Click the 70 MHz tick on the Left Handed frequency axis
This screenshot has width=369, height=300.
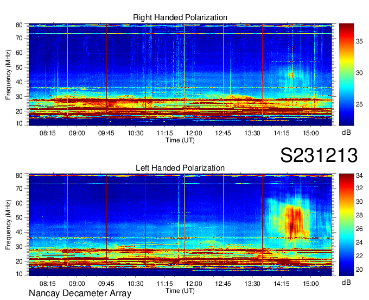click(x=19, y=189)
